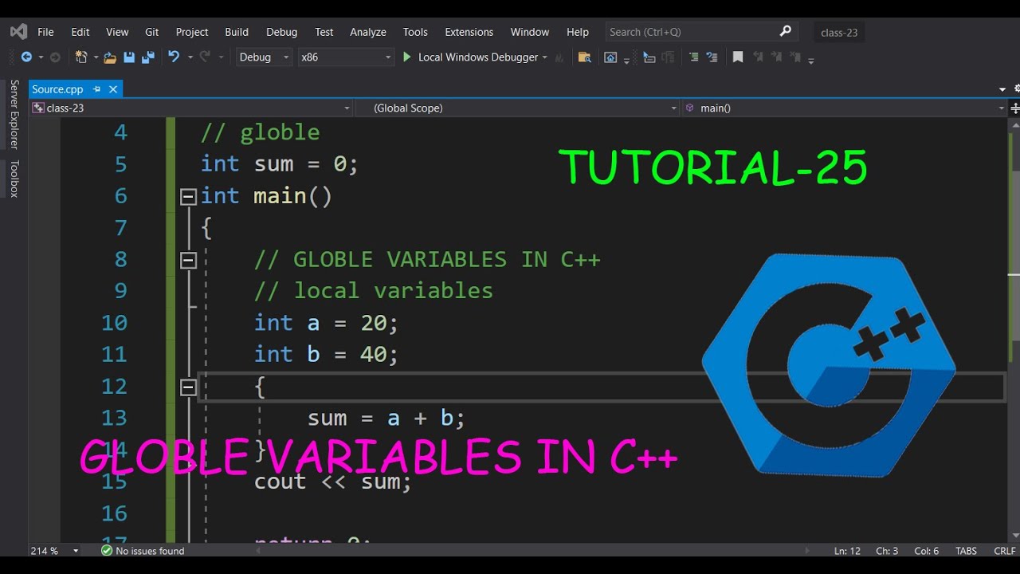1020x574 pixels.
Task: Click the split-editor handle beside main()
Action: point(1014,108)
